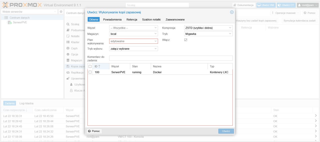Expand the task row started Lut 22 18:29:42
The height and width of the screenshot is (142, 320).
pos(316,121)
